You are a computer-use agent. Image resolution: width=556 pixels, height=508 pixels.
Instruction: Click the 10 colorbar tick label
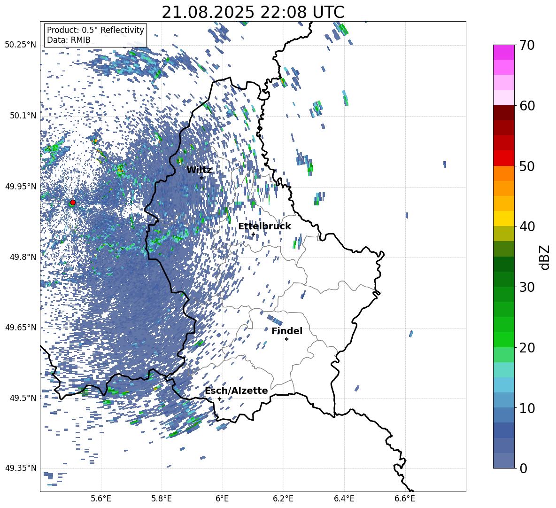[527, 408]
